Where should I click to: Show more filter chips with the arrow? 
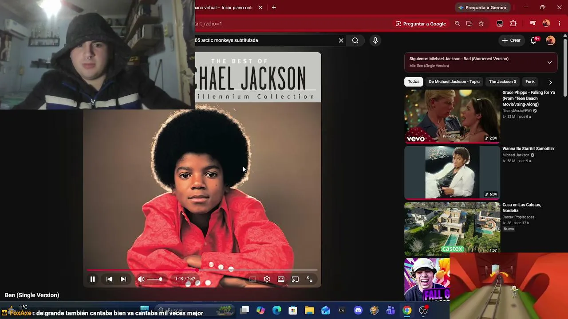pos(550,82)
